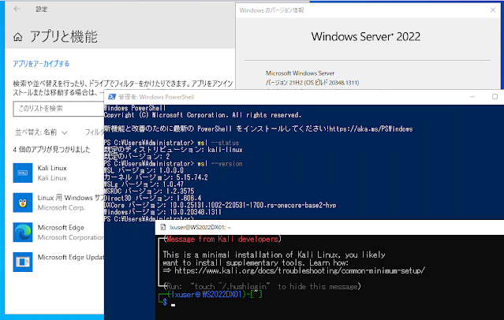Image resolution: width=504 pixels, height=320 pixels.
Task: Click the Microsoft Edge app icon
Action: (x=23, y=233)
